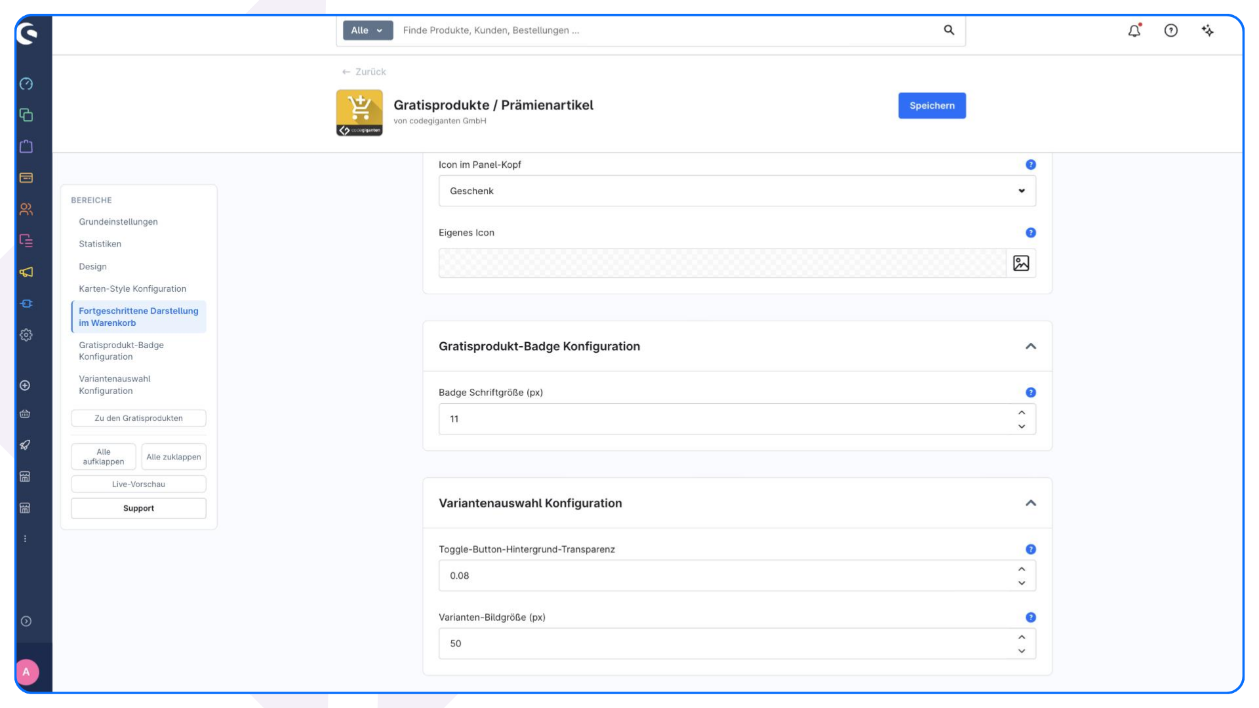
Task: Open the Alle search filter dropdown
Action: [368, 30]
